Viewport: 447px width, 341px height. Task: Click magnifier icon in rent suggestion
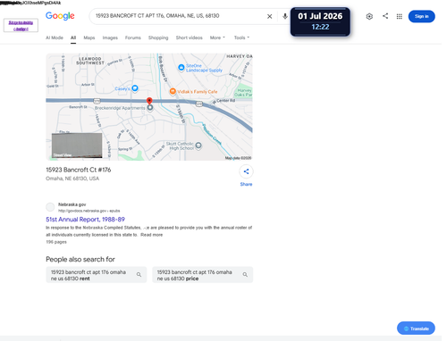tap(139, 275)
